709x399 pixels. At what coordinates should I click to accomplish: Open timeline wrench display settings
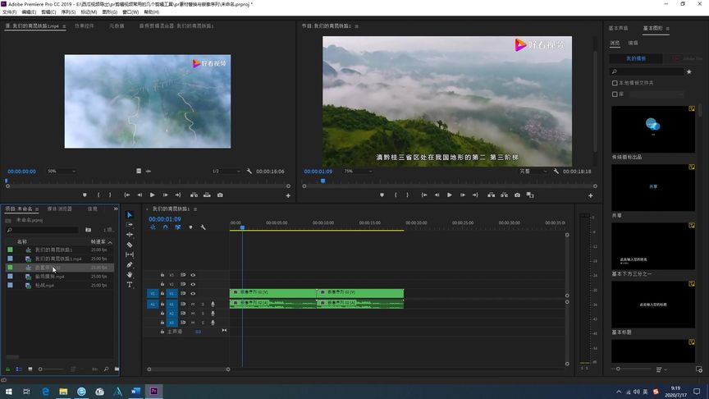(x=203, y=227)
